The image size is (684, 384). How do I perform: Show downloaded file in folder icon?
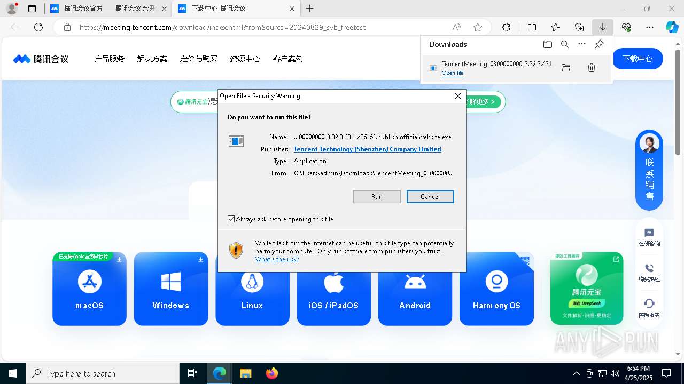[x=566, y=68]
